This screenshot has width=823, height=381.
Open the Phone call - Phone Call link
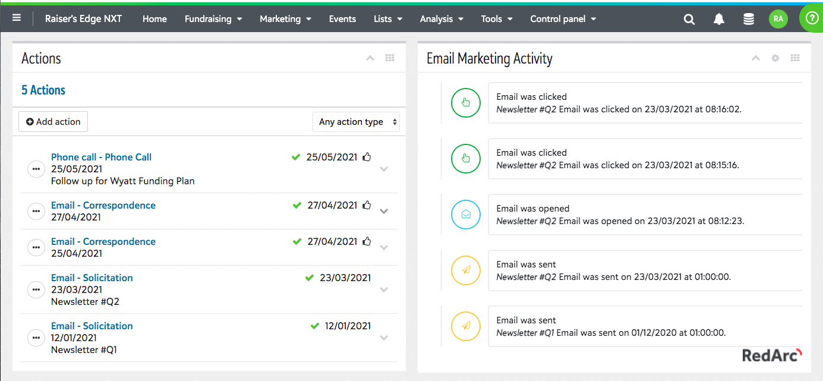point(101,157)
